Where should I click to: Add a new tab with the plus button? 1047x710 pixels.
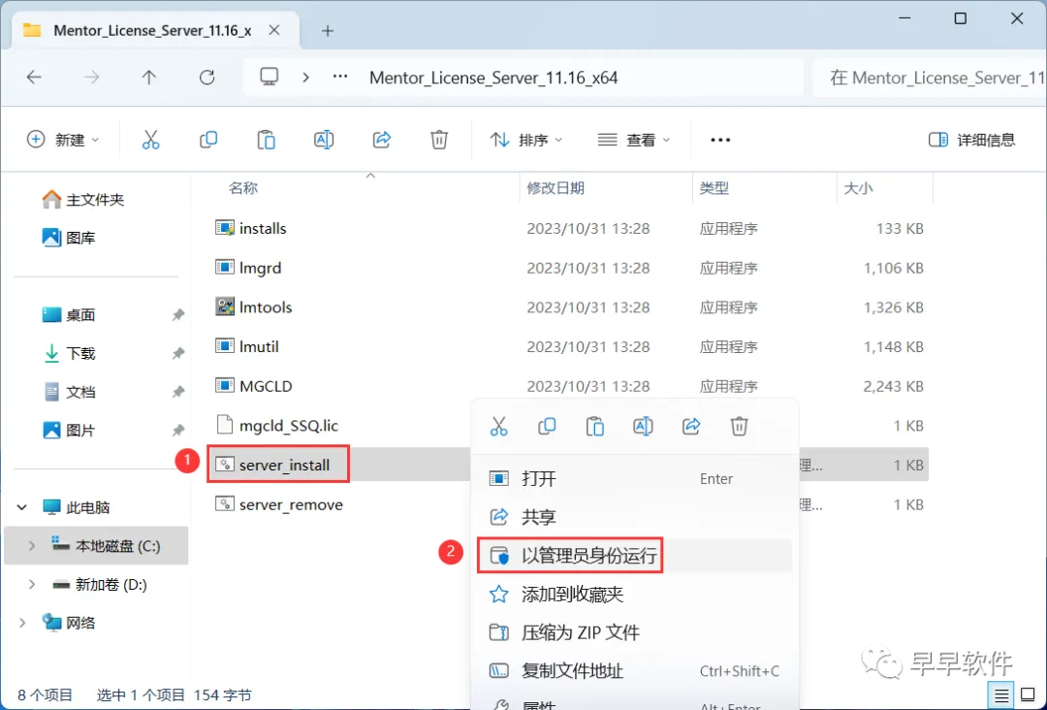click(x=328, y=31)
